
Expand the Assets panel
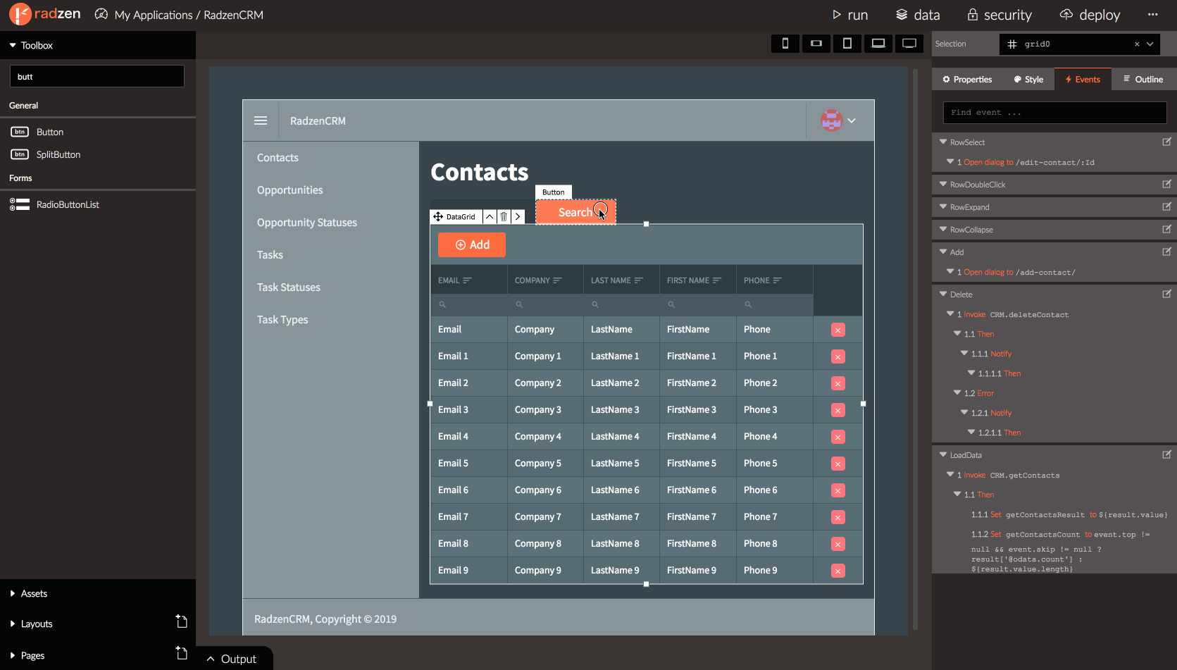(13, 594)
